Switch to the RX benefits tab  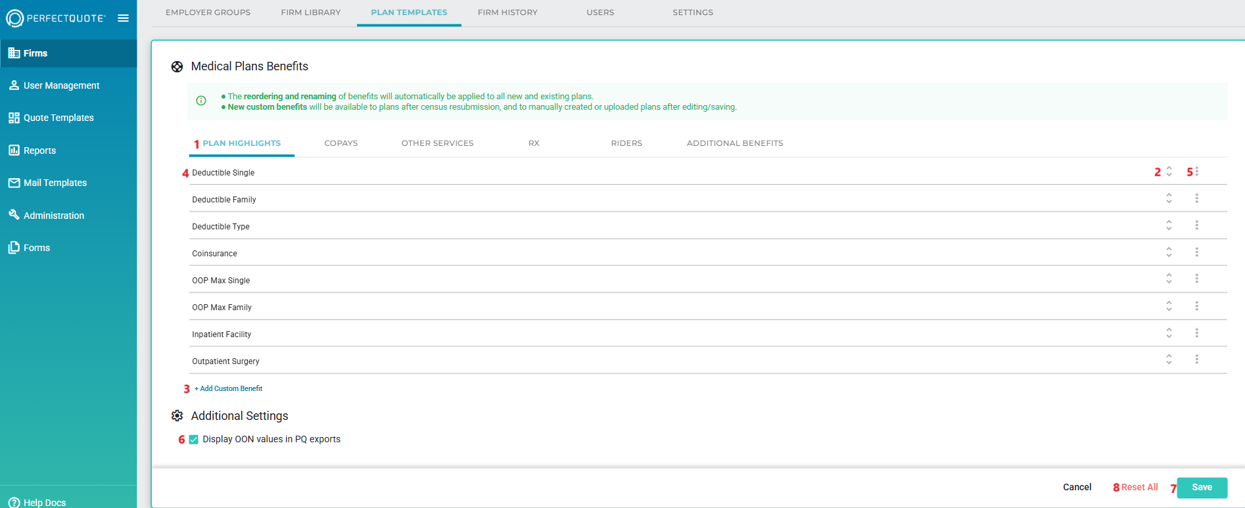[534, 143]
